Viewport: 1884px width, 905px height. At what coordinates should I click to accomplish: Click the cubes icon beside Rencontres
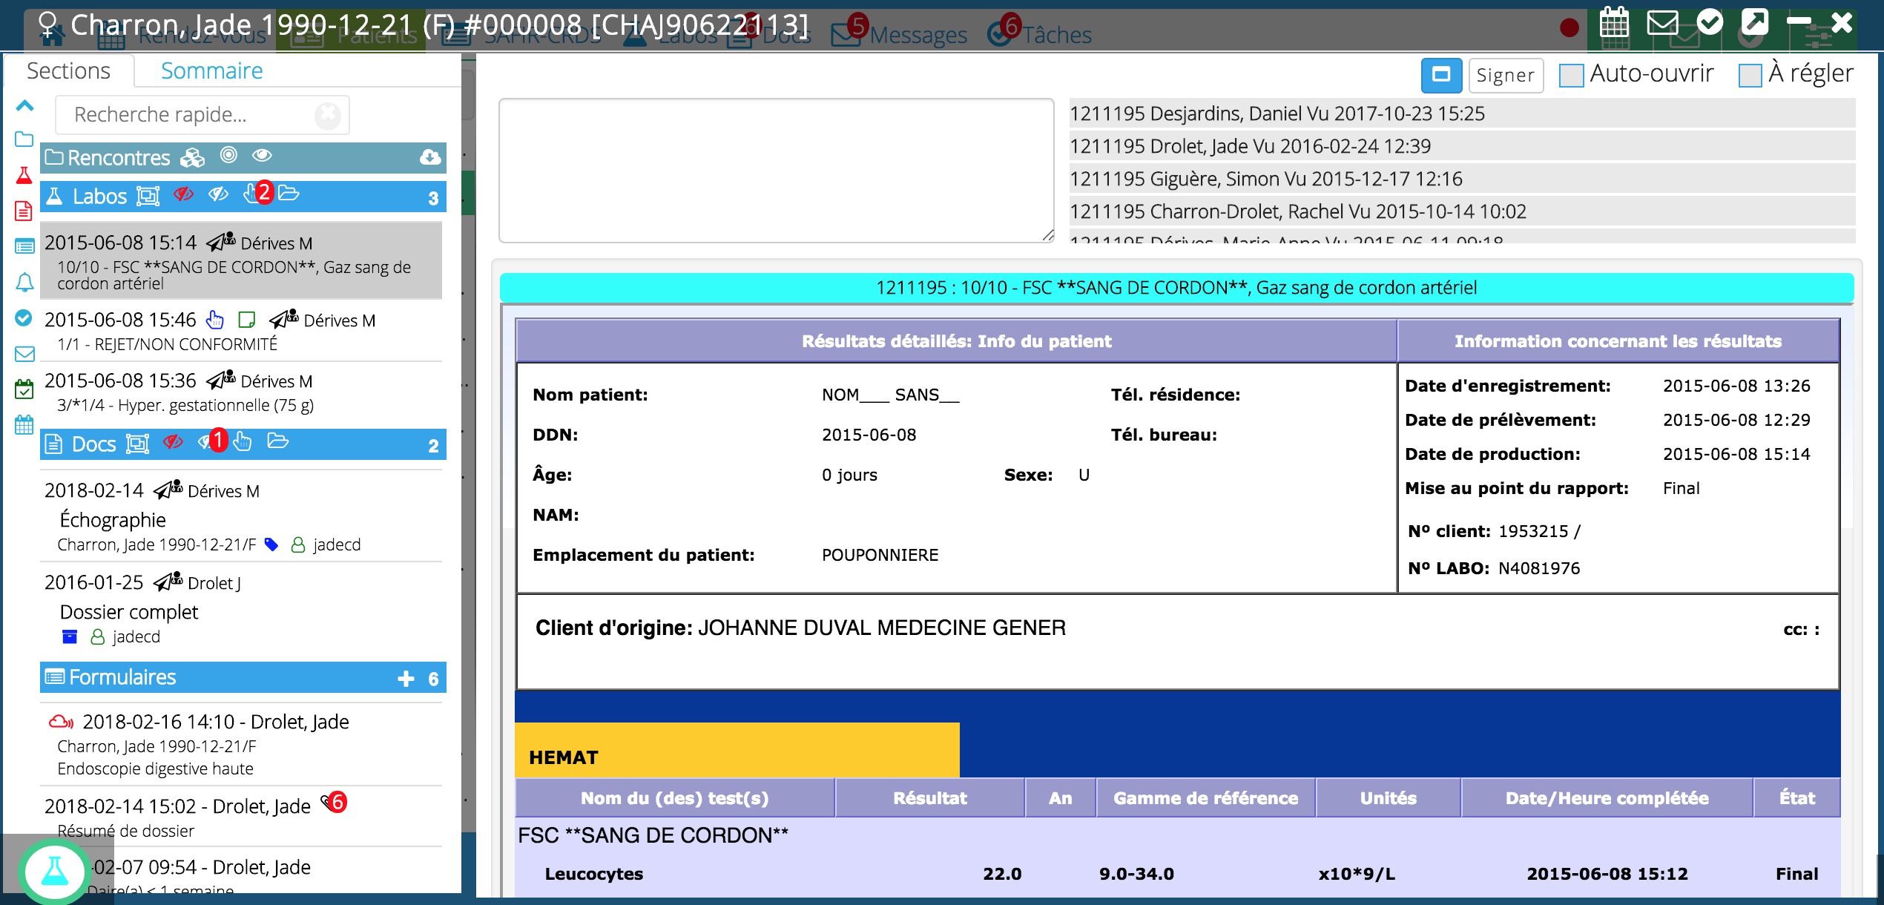click(x=193, y=157)
